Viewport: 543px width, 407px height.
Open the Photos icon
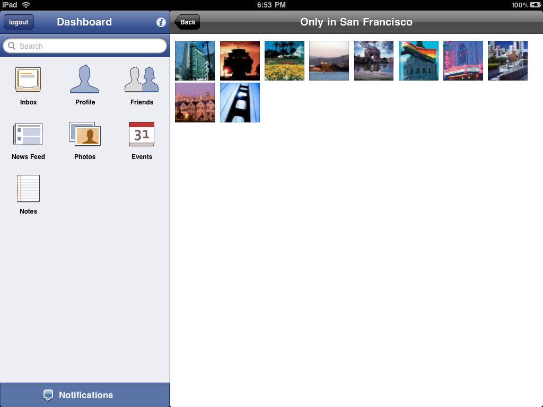click(85, 134)
